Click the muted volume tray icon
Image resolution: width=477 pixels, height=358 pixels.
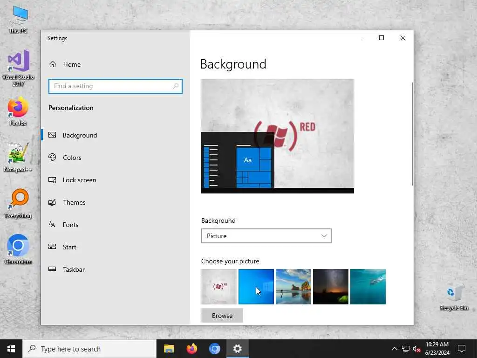pos(416,349)
